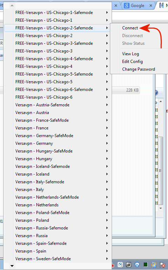This screenshot has width=168, height=270.
Task: Click the Windows update tray icon
Action: tap(154, 264)
